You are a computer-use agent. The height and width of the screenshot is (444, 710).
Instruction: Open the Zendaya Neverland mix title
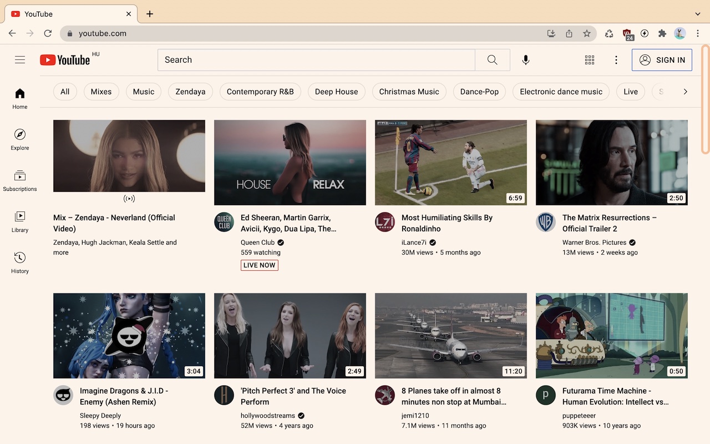(x=114, y=223)
